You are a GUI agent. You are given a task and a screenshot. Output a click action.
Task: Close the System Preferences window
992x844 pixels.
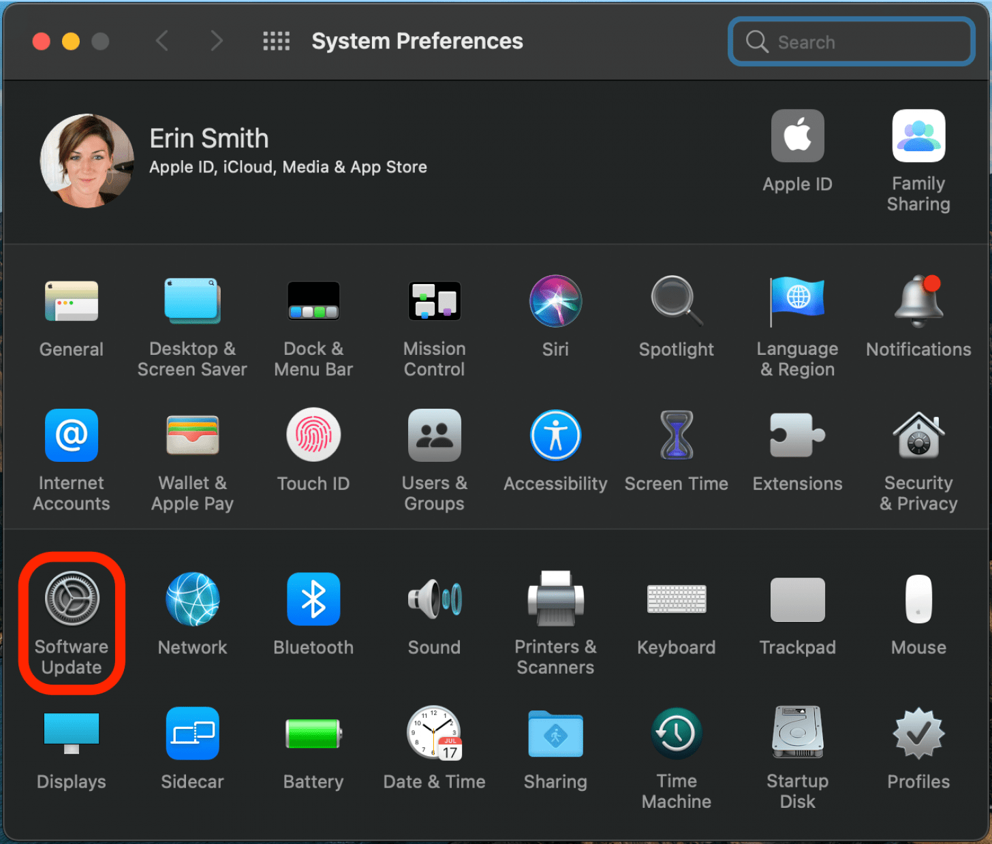tap(42, 42)
